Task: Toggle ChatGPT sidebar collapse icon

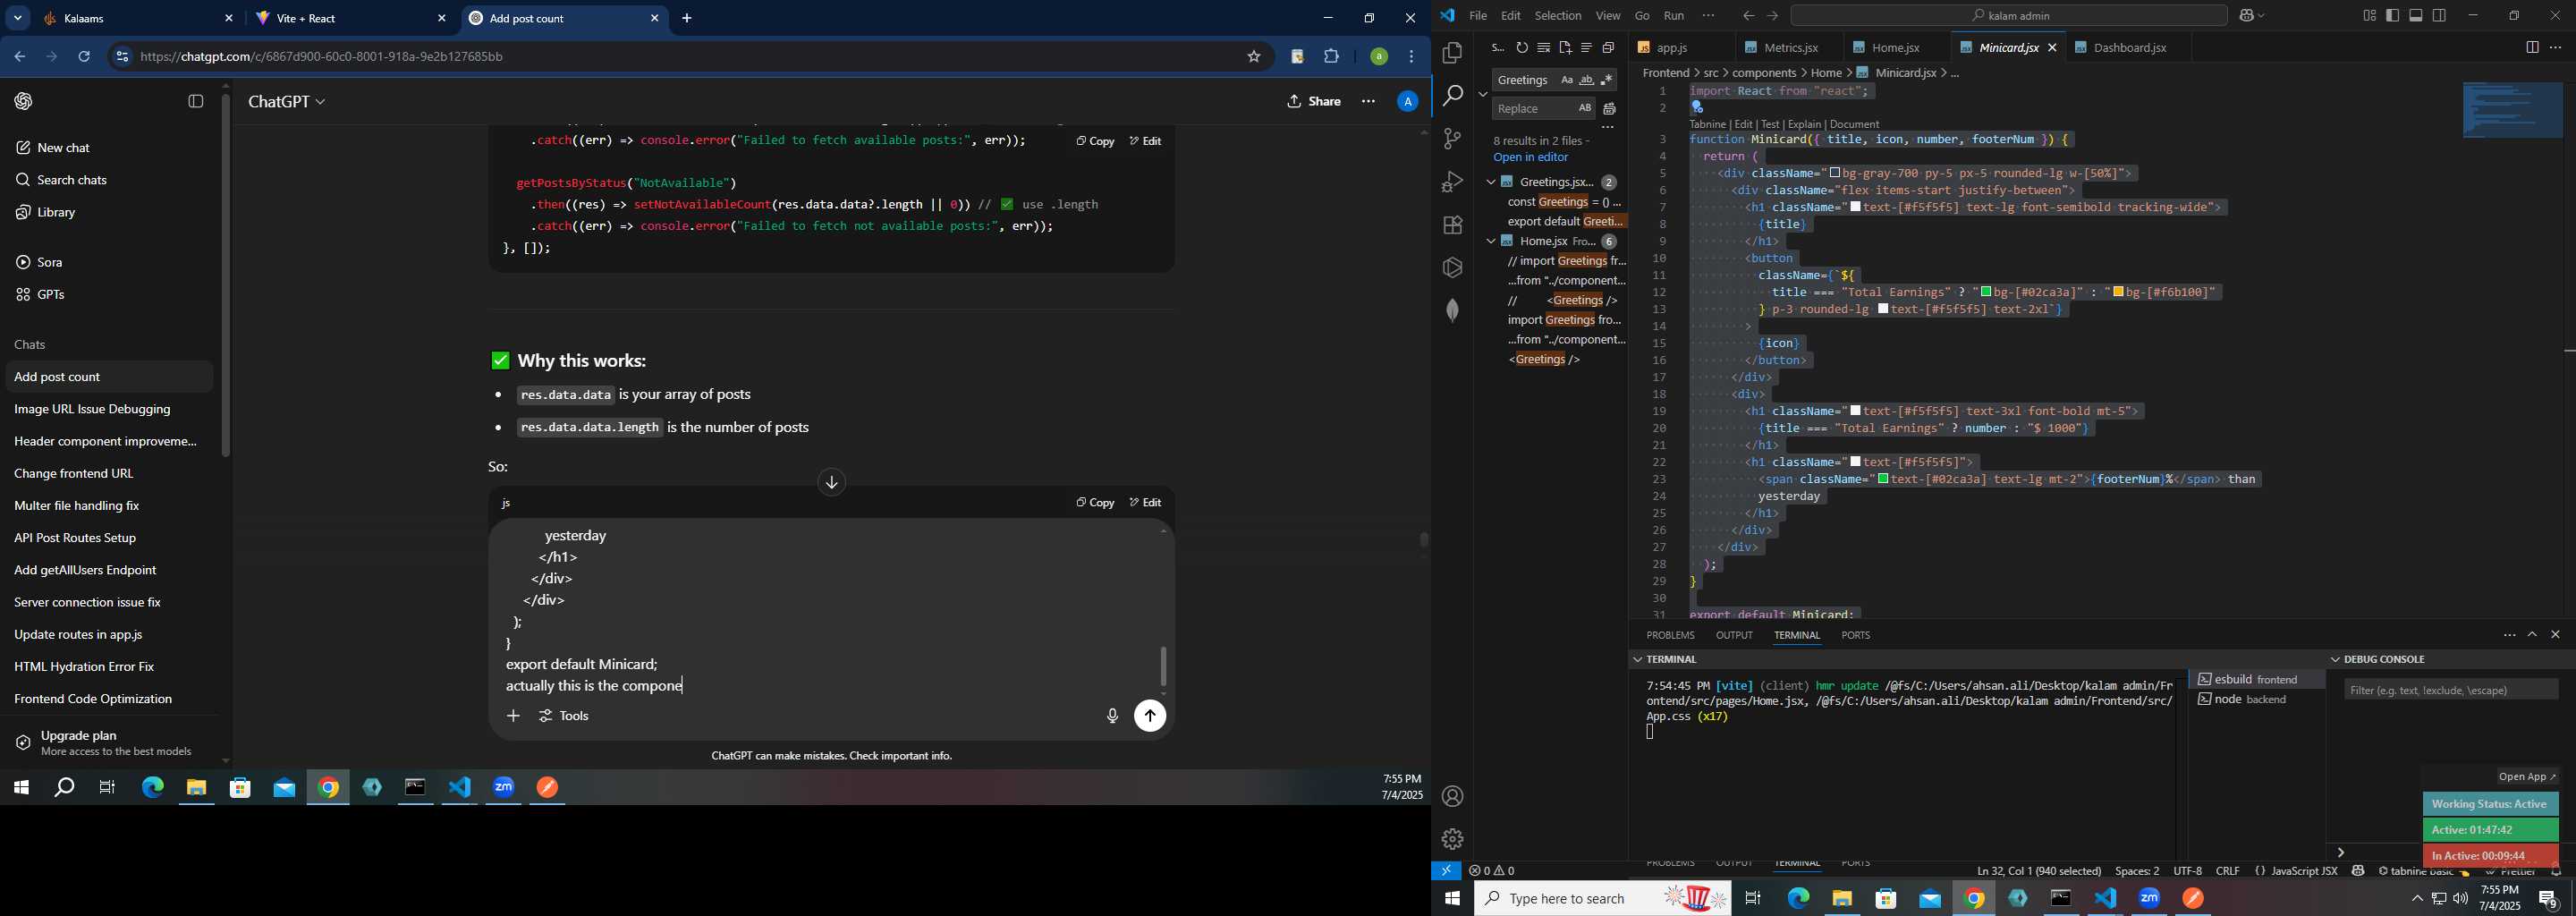Action: (196, 101)
